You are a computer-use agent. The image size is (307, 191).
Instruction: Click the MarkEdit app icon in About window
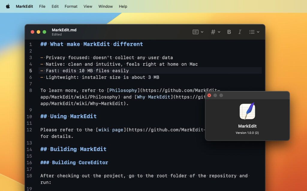click(x=247, y=111)
